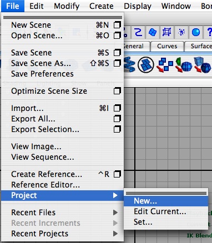Click the blue sphere toolbar icon
Screen dimensions: 212x243
click(196, 32)
